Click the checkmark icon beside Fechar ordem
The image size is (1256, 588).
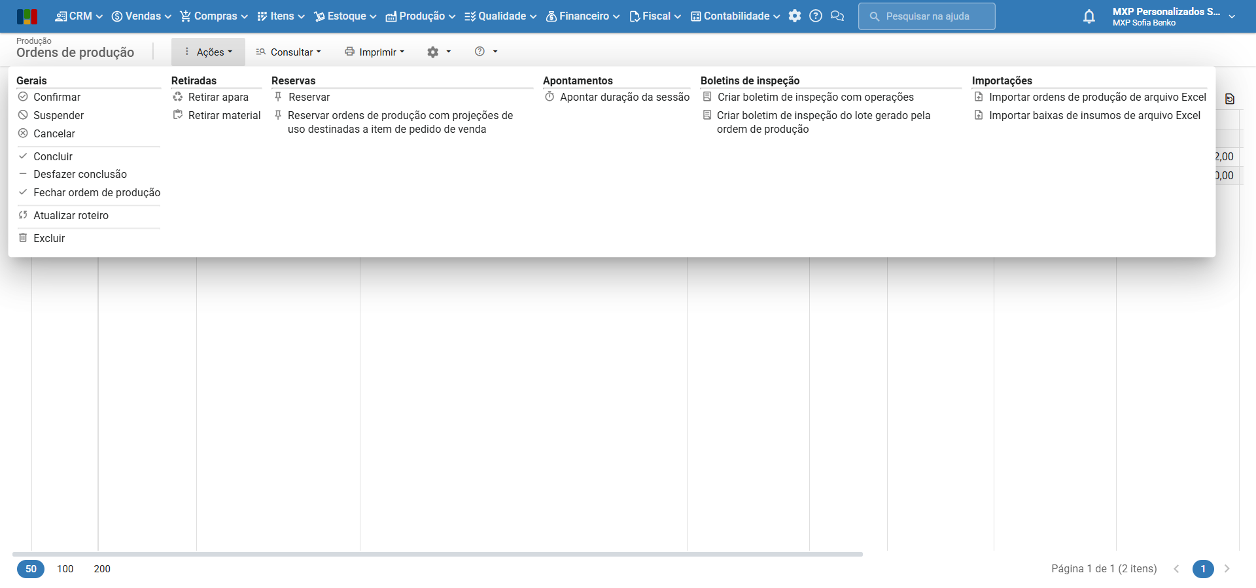(x=23, y=192)
